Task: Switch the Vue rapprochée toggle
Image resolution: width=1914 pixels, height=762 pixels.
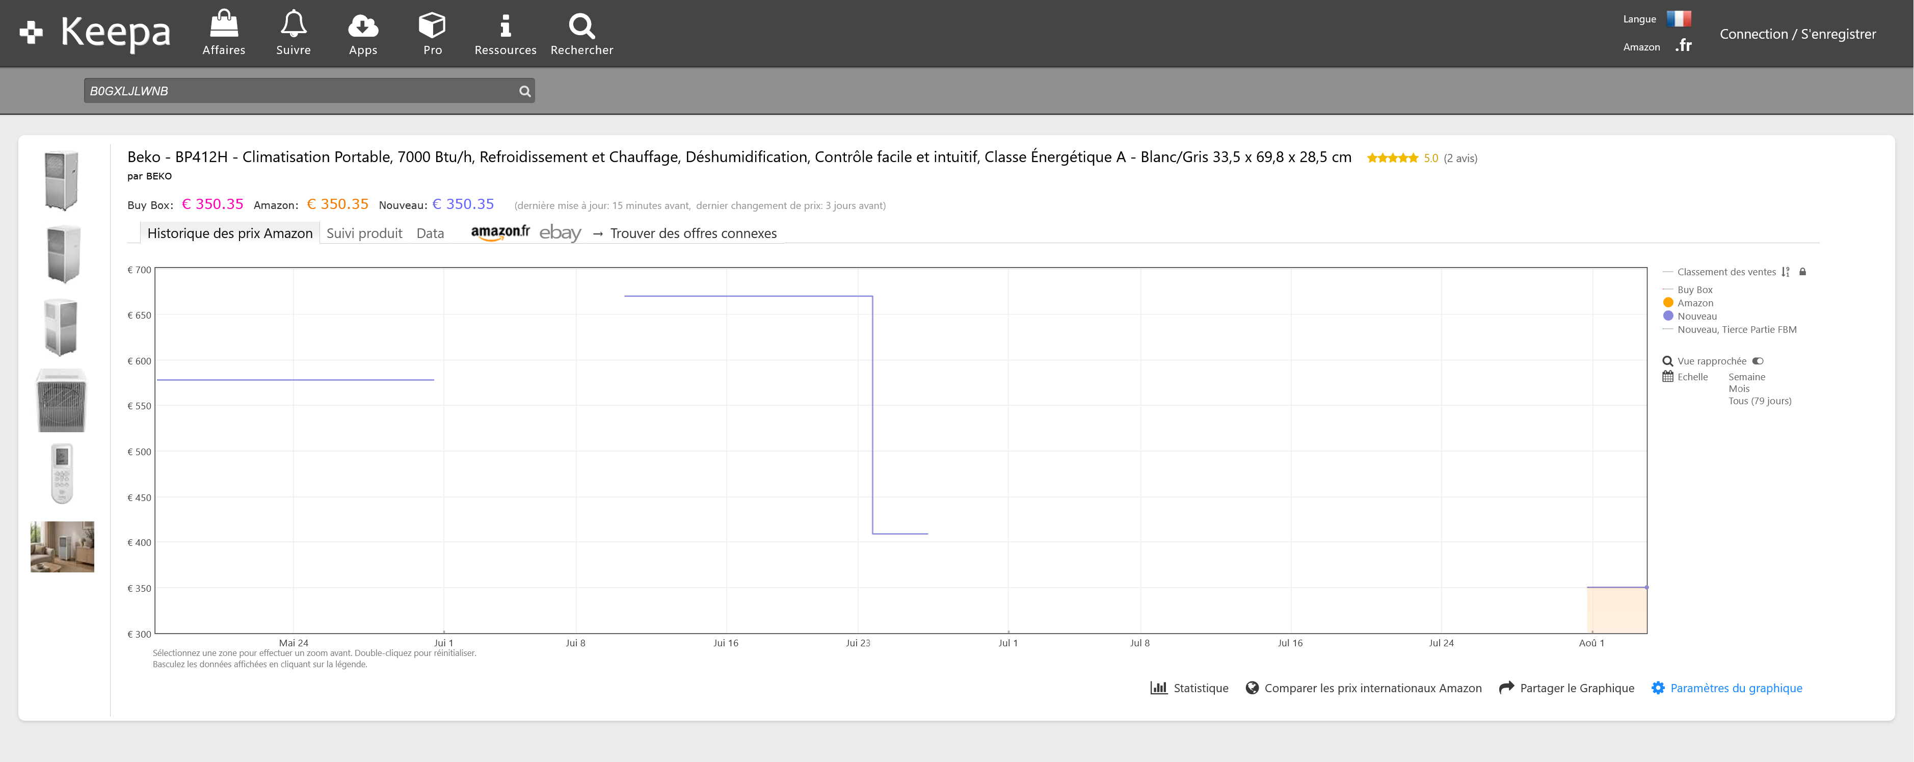Action: 1758,361
